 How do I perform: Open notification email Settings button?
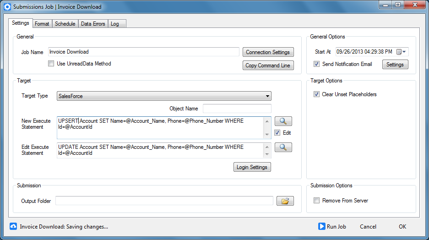coord(395,65)
